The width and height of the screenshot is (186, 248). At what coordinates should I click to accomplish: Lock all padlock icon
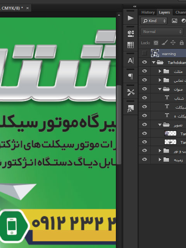click(x=182, y=43)
